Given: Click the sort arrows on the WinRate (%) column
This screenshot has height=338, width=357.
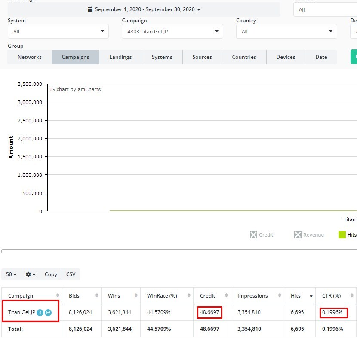Looking at the screenshot, I should click(x=188, y=295).
